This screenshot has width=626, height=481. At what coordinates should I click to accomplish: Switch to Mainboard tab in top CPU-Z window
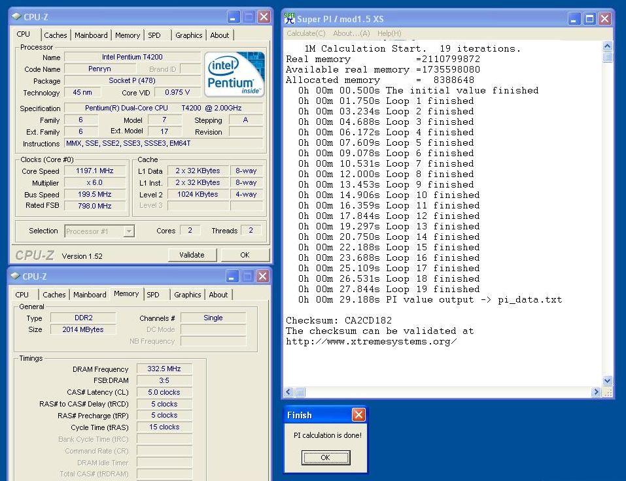[x=91, y=35]
